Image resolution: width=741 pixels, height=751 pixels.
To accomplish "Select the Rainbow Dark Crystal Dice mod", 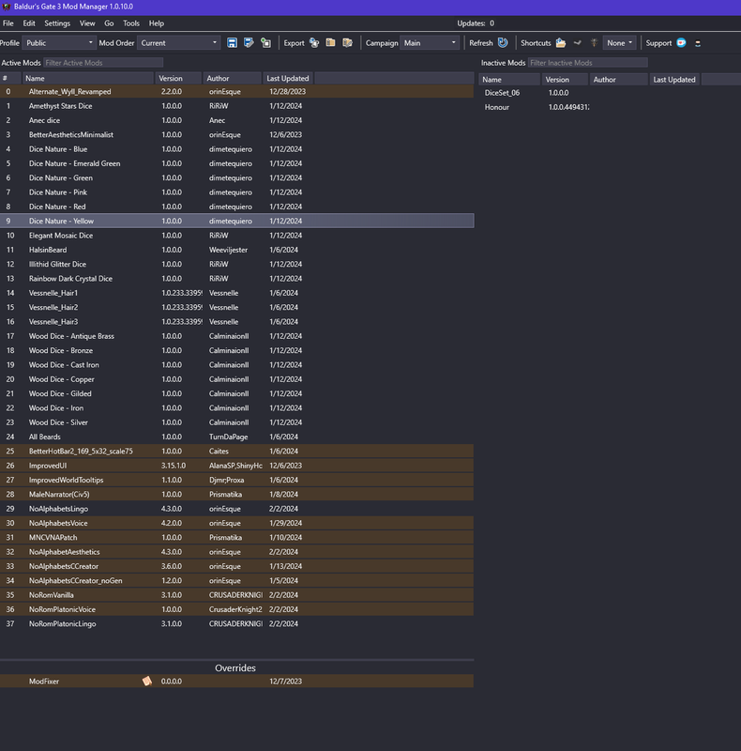I will coord(237,278).
